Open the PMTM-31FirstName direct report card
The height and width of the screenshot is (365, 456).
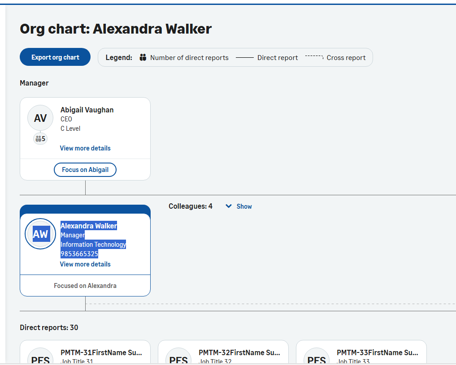pyautogui.click(x=85, y=352)
